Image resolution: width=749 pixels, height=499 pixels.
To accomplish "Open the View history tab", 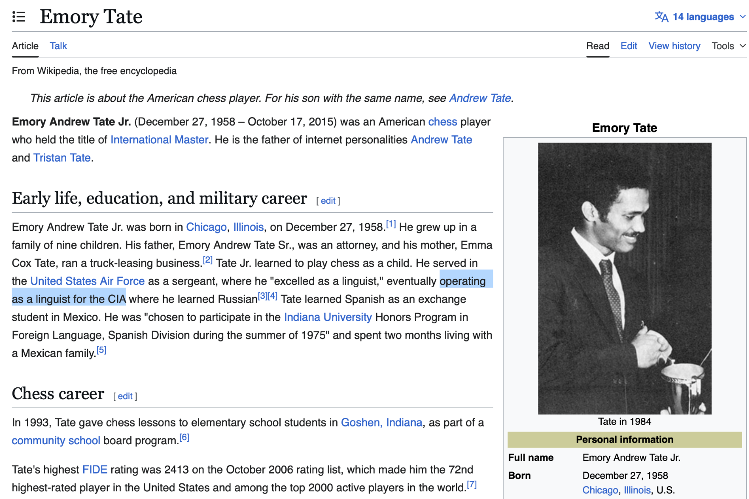I will pos(674,46).
